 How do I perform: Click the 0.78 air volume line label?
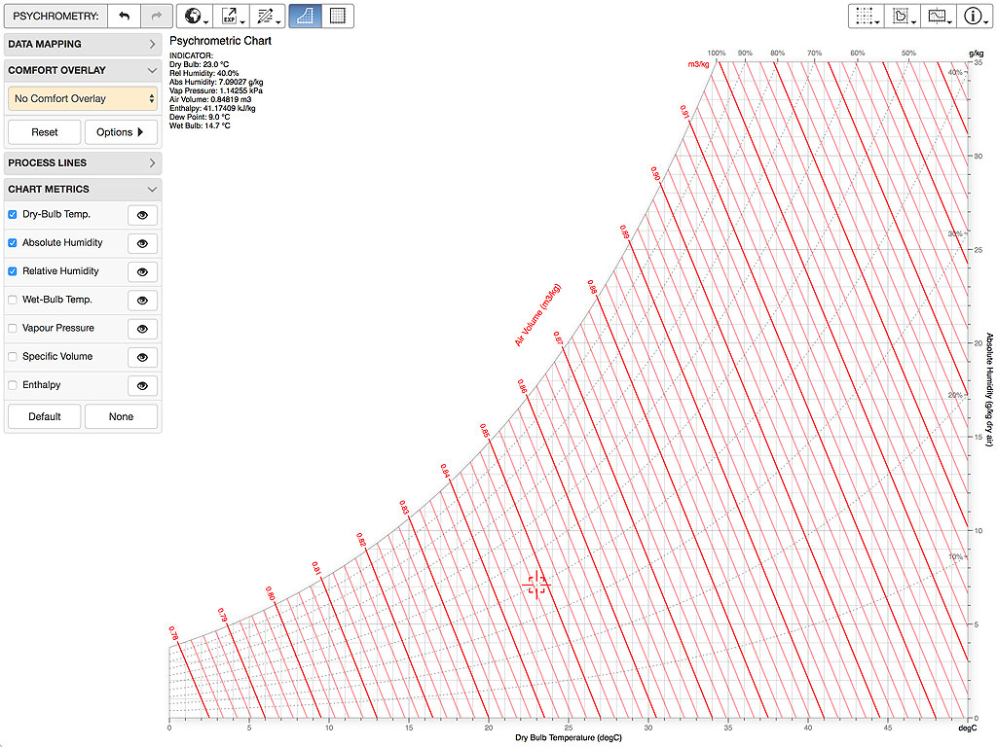(x=173, y=633)
